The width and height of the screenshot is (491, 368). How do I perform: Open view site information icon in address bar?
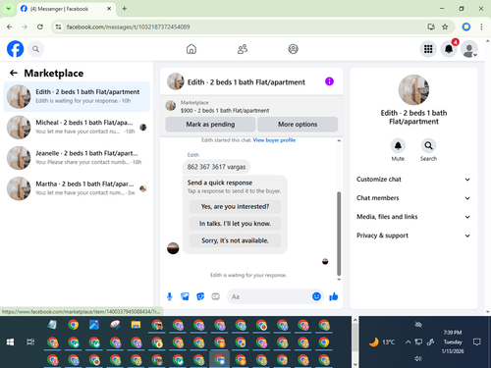(58, 26)
